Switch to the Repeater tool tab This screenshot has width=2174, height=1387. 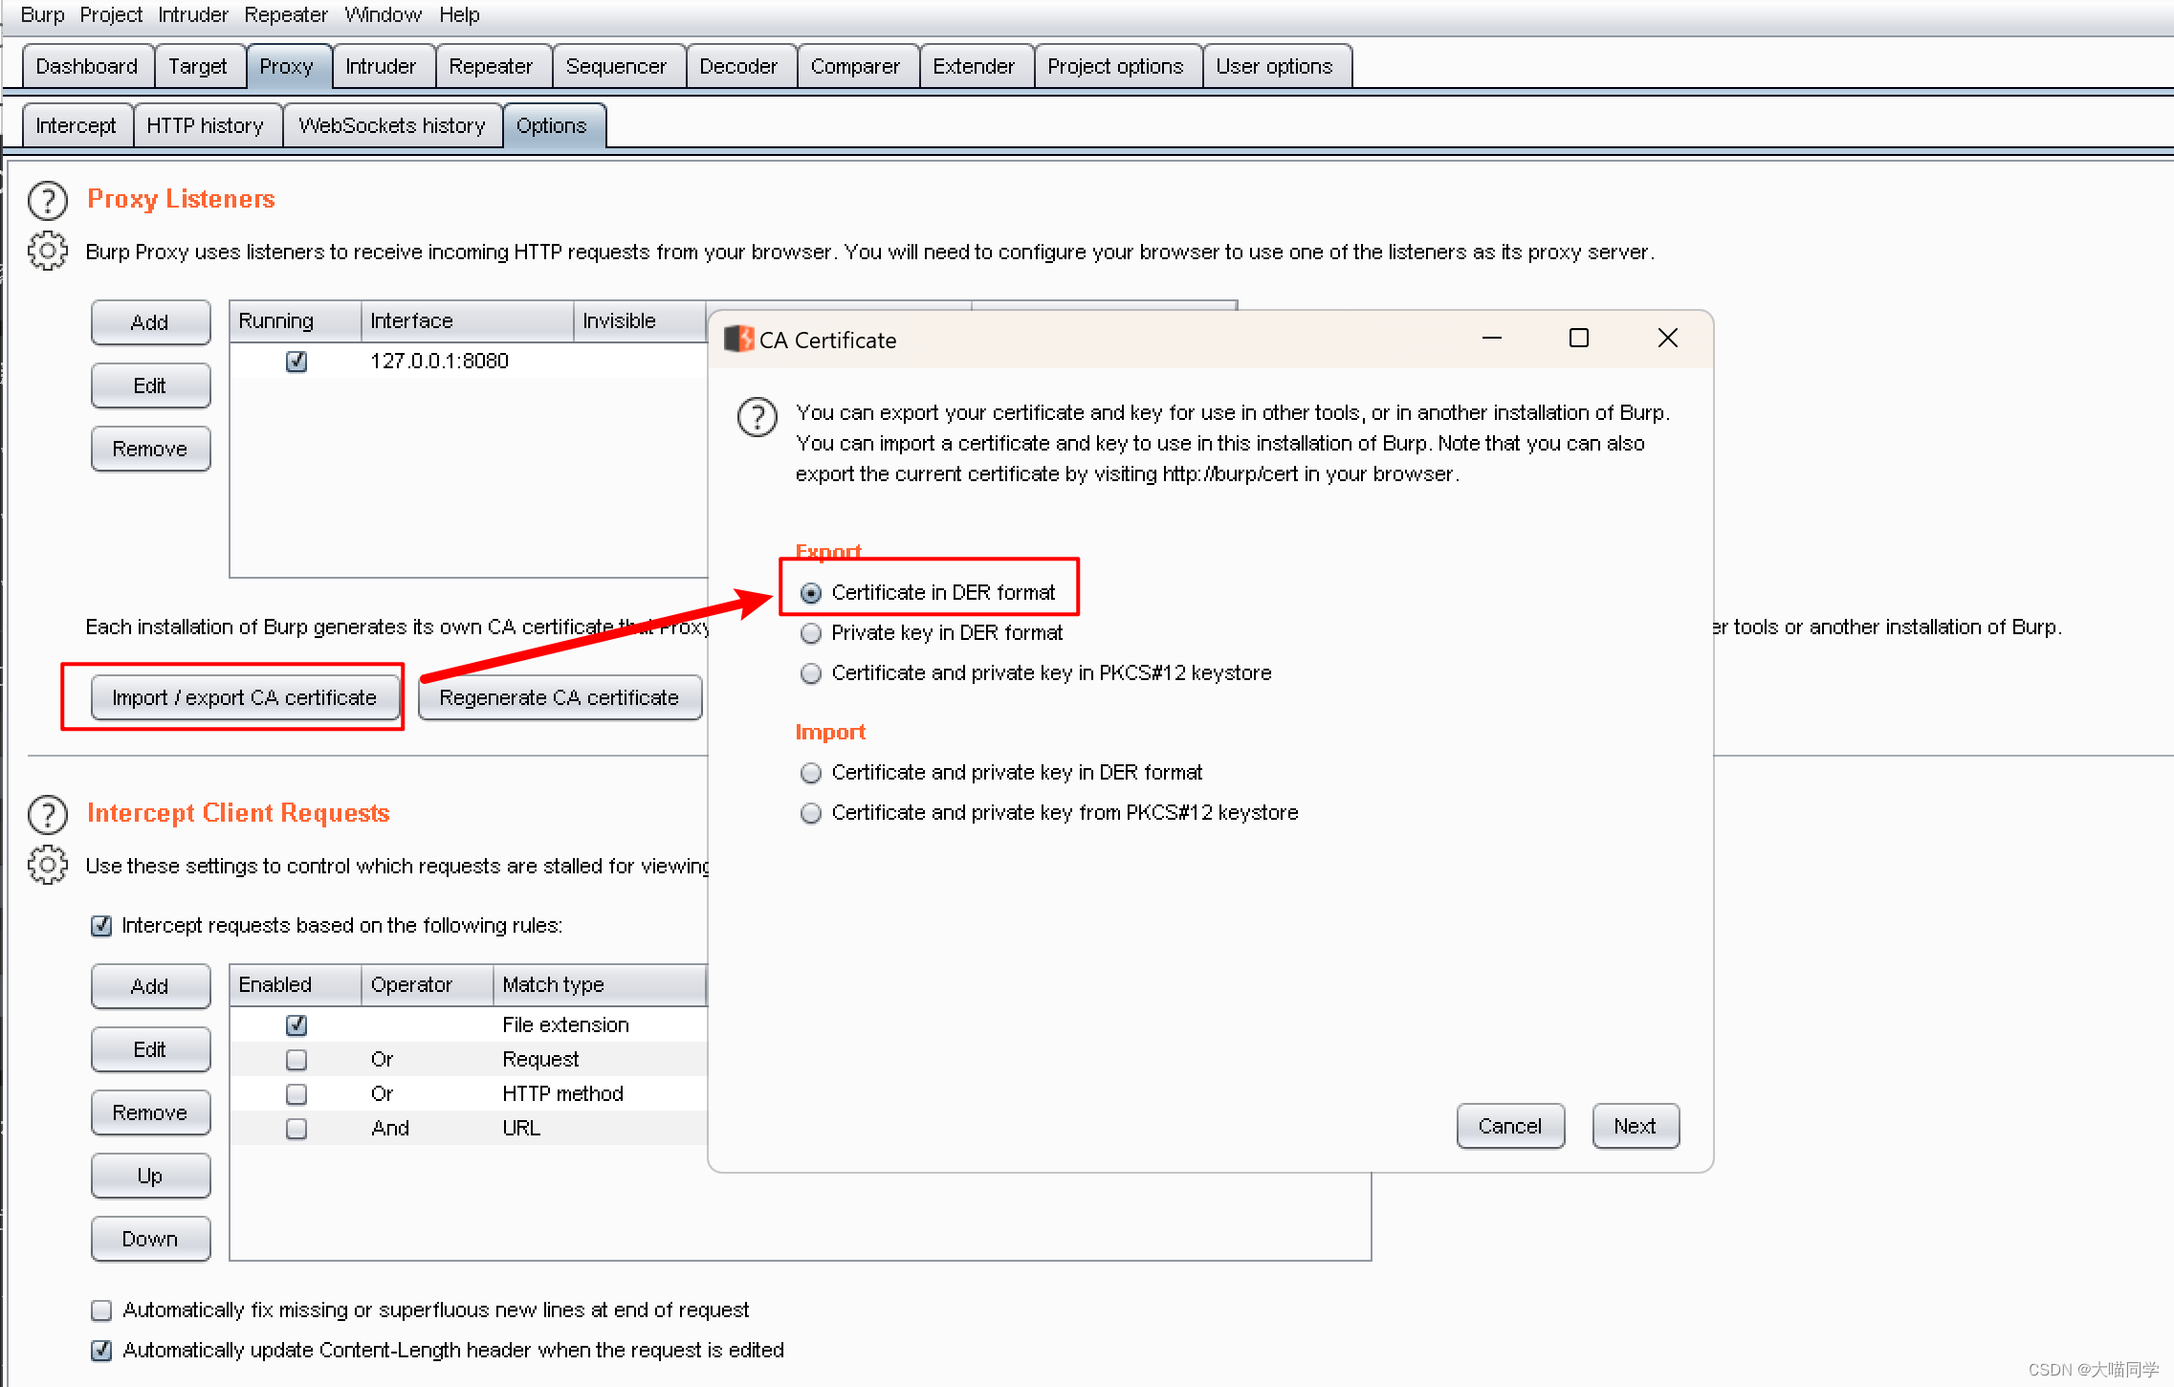(492, 66)
